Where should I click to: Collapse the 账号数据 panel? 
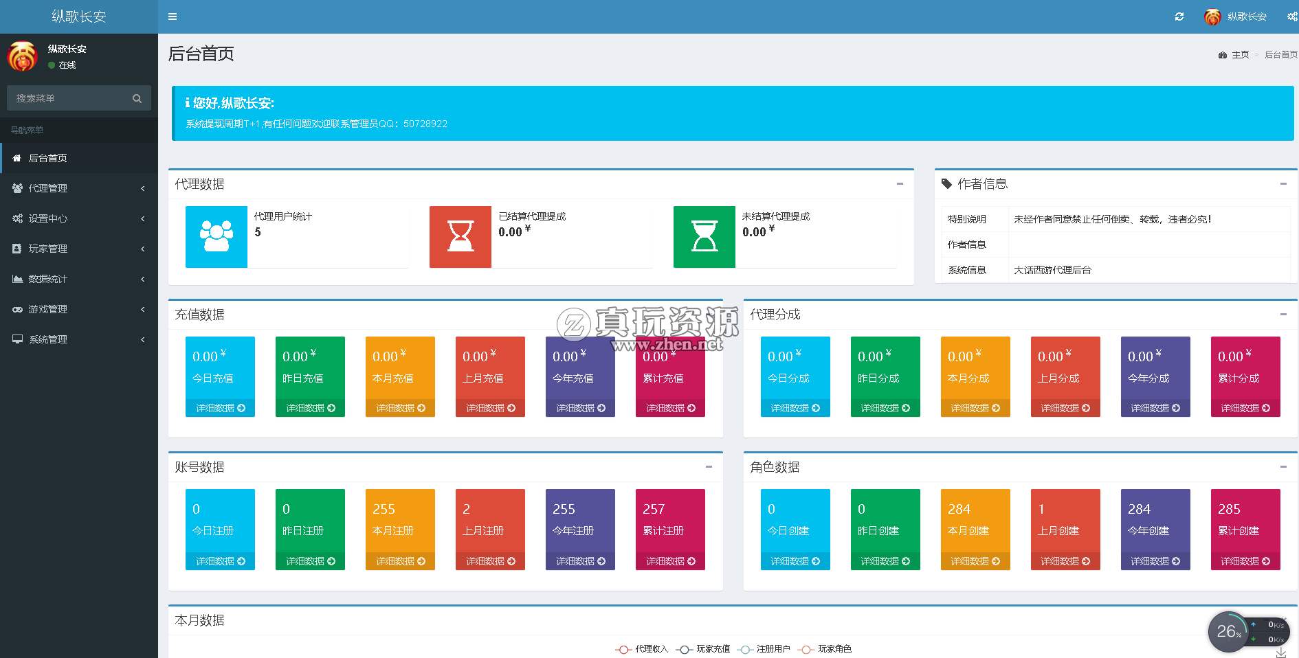coord(709,466)
